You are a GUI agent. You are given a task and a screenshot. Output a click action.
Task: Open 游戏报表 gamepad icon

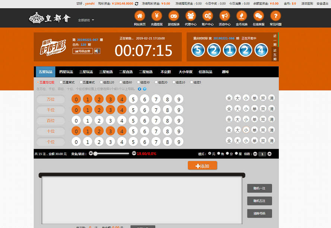point(174,16)
